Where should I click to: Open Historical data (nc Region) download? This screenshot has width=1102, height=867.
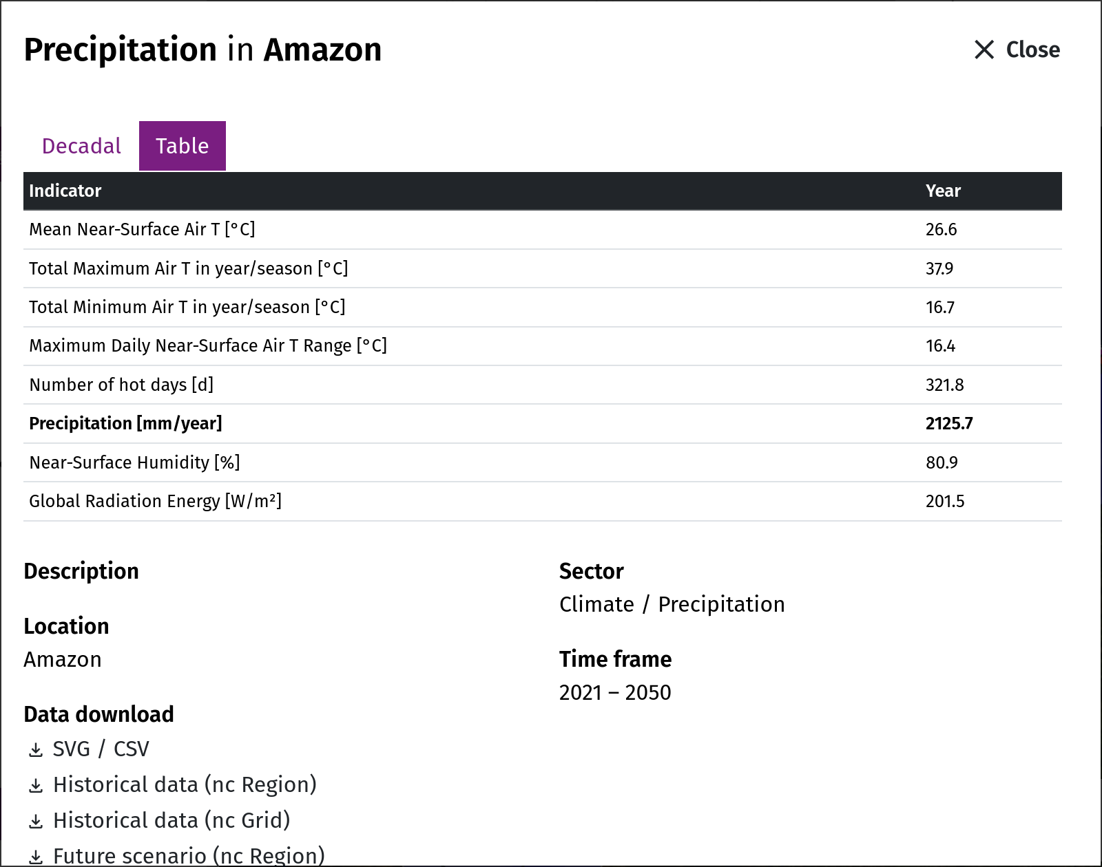(185, 784)
